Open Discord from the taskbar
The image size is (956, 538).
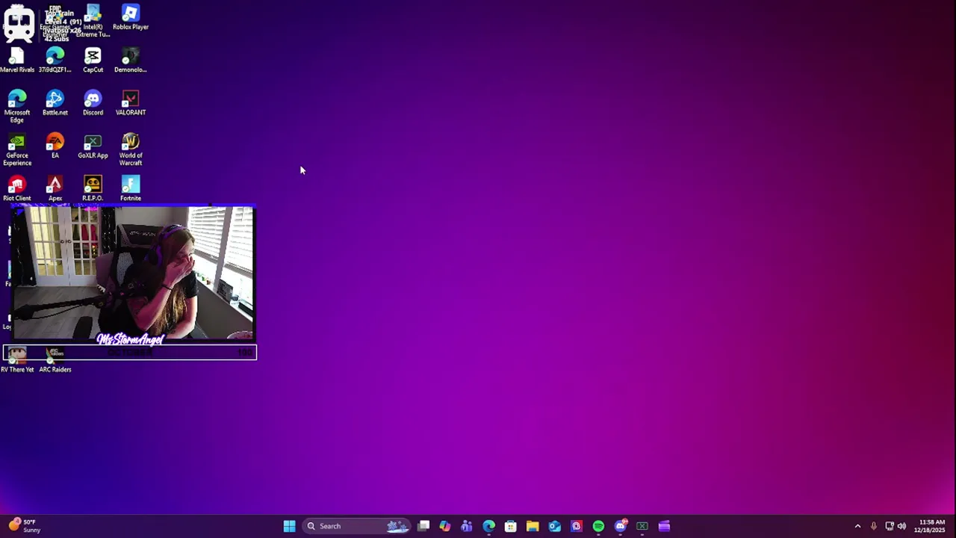(x=621, y=526)
